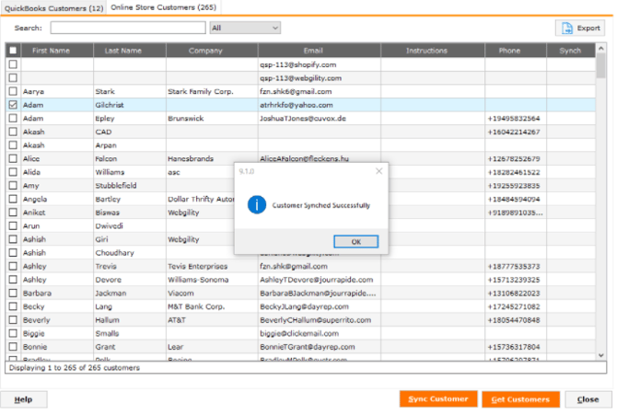Tick the checkbox for Alice Falcon
The width and height of the screenshot is (617, 415).
coord(12,158)
